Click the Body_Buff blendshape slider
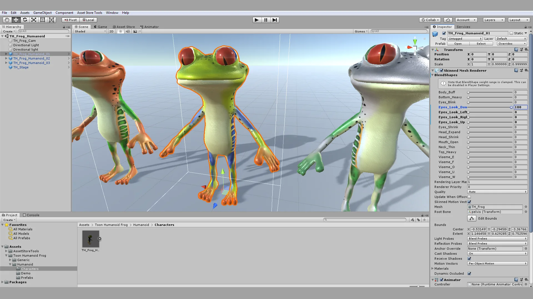The width and height of the screenshot is (533, 299). (490, 92)
